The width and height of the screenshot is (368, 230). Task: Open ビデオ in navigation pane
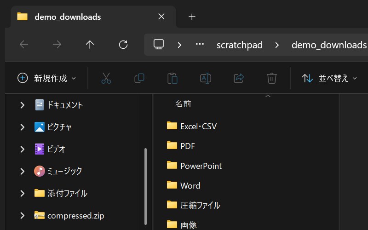(x=50, y=149)
